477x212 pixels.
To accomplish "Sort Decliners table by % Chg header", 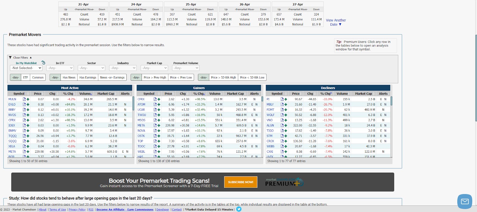I will [326, 94].
